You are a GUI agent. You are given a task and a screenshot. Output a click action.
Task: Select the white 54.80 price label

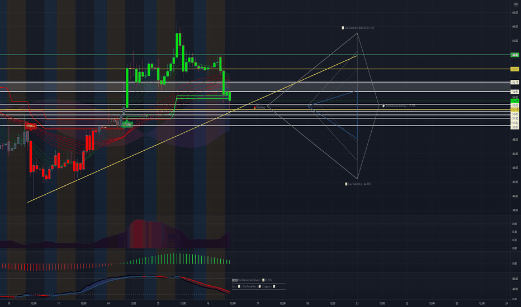pos(515,92)
